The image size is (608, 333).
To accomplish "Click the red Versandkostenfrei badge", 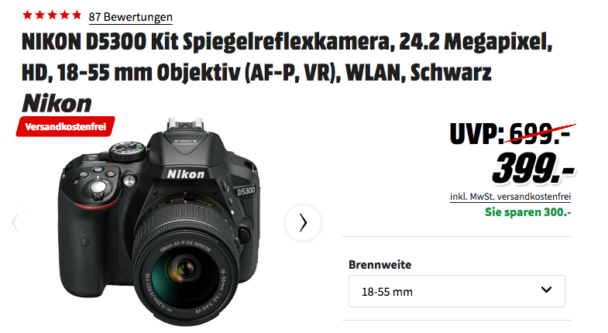I will (x=66, y=126).
